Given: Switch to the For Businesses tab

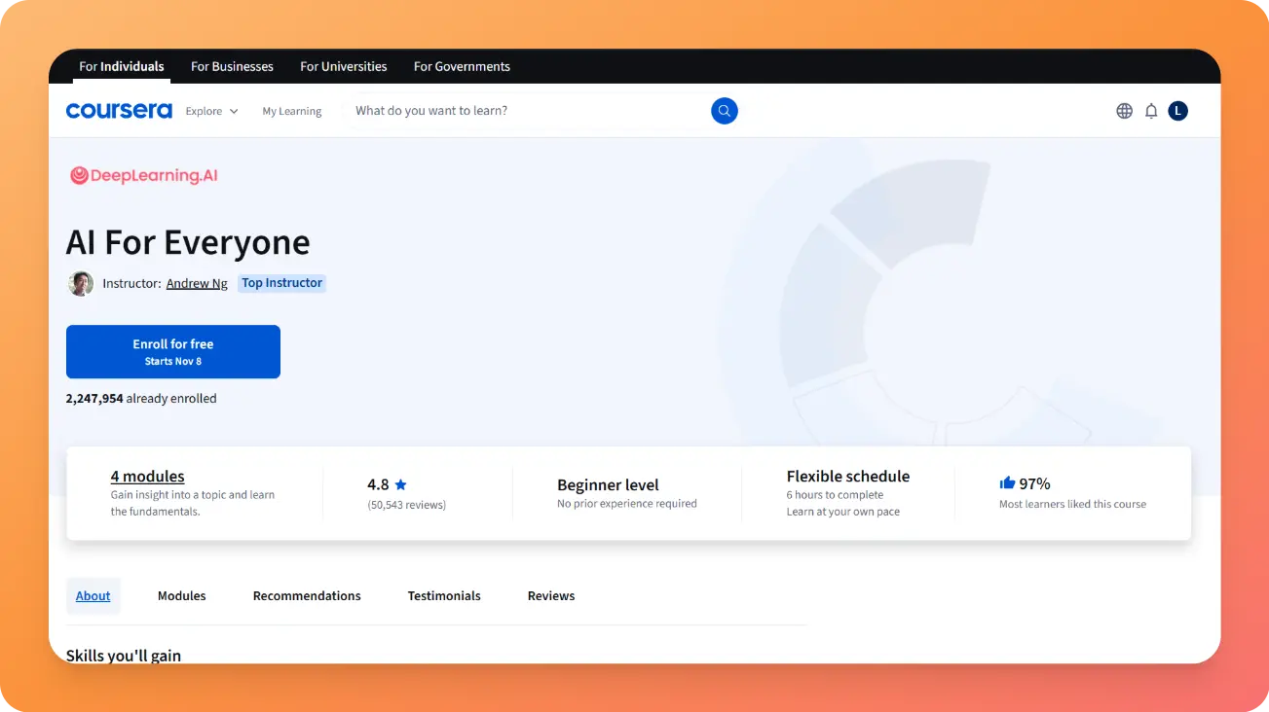Looking at the screenshot, I should point(232,66).
